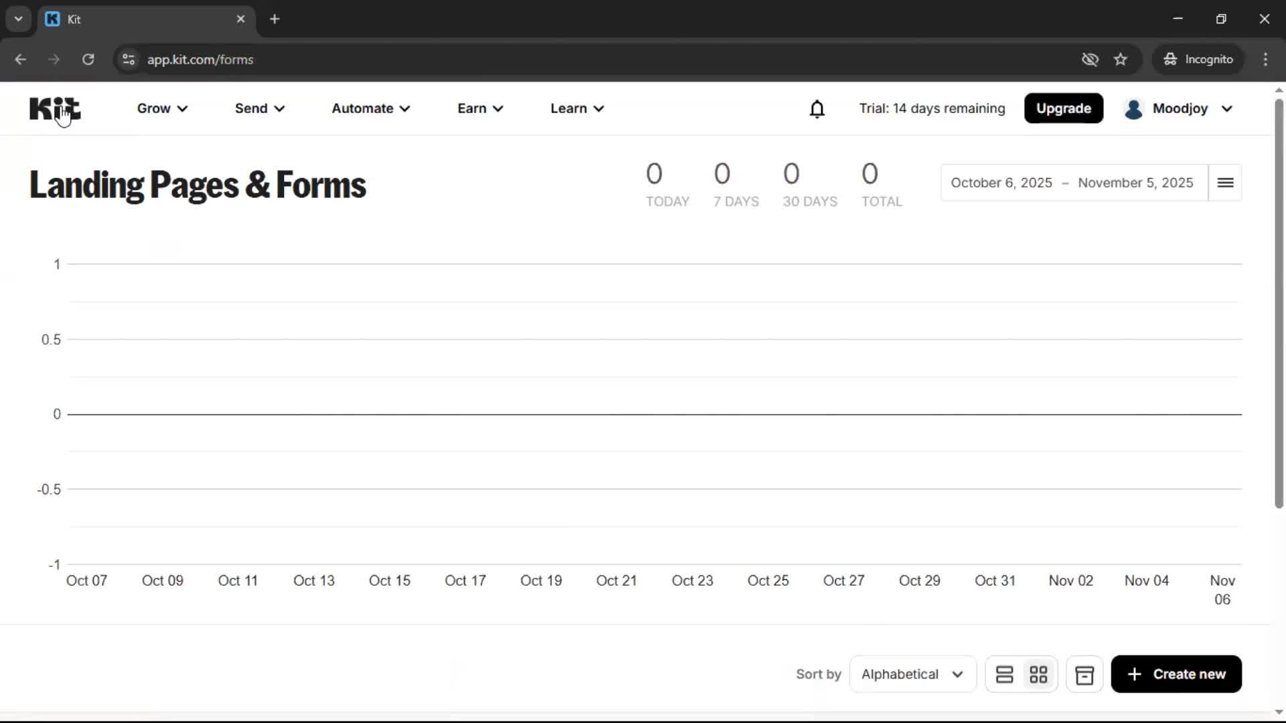This screenshot has height=723, width=1286.
Task: Click the Incognito indicator icon
Action: [x=1169, y=59]
